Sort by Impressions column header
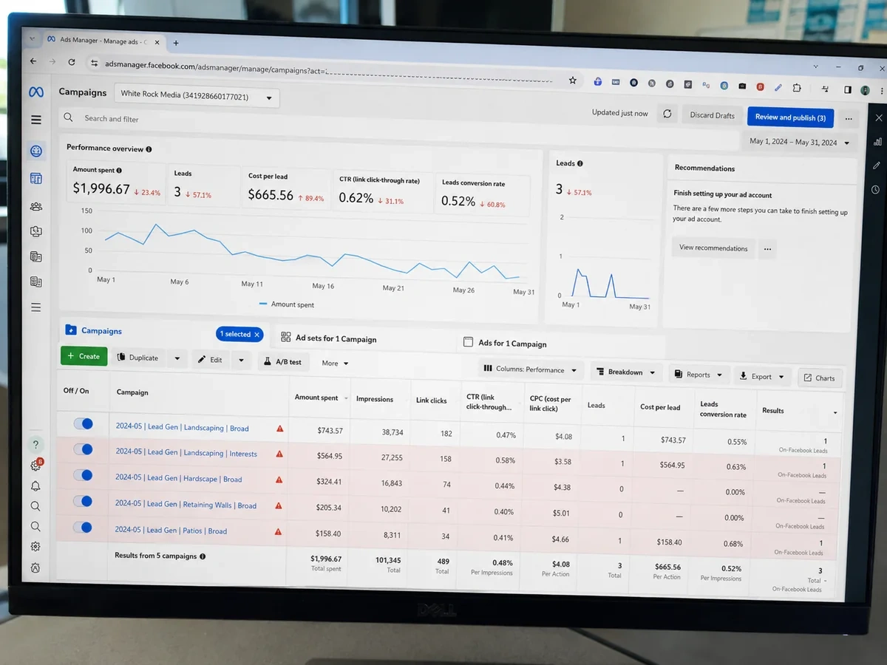The height and width of the screenshot is (665, 887). (375, 399)
